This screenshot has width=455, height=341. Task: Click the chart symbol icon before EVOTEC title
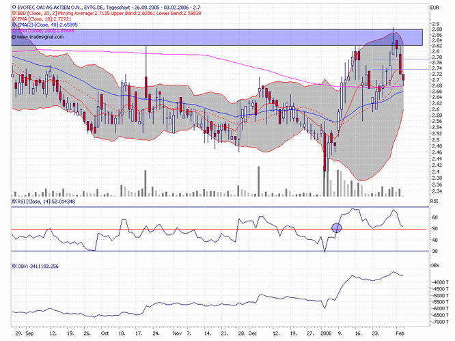tap(14, 8)
